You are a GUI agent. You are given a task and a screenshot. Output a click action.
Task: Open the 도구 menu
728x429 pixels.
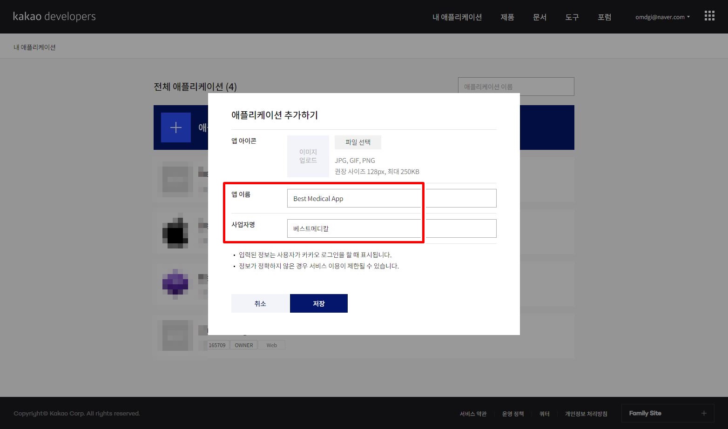[x=572, y=17]
